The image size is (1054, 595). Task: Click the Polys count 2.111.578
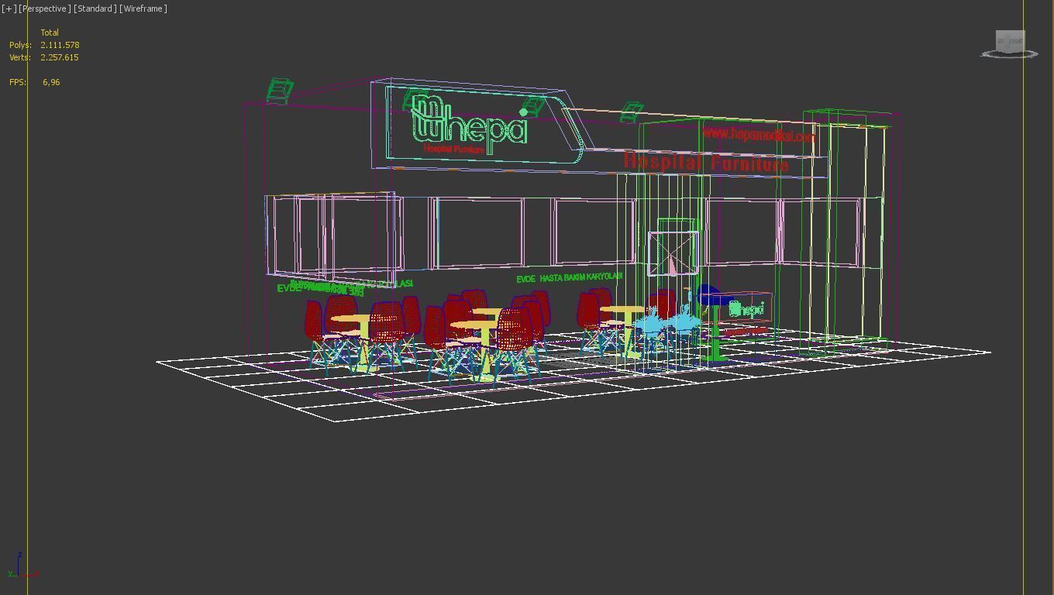[60, 45]
